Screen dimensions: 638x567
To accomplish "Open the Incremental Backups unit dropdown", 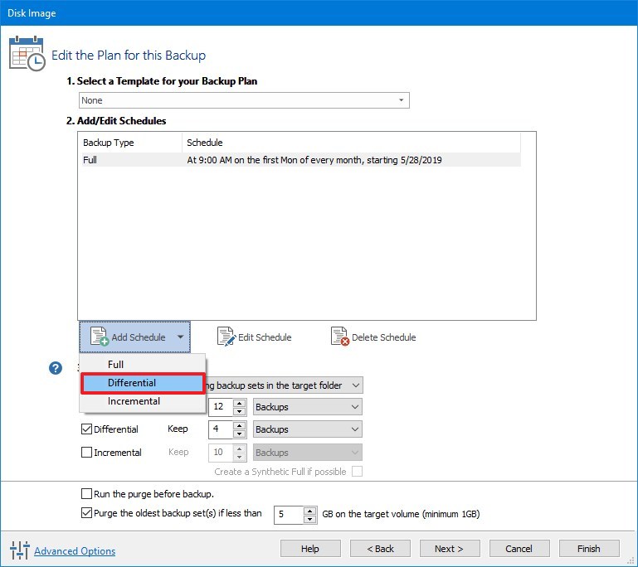I will tap(308, 453).
